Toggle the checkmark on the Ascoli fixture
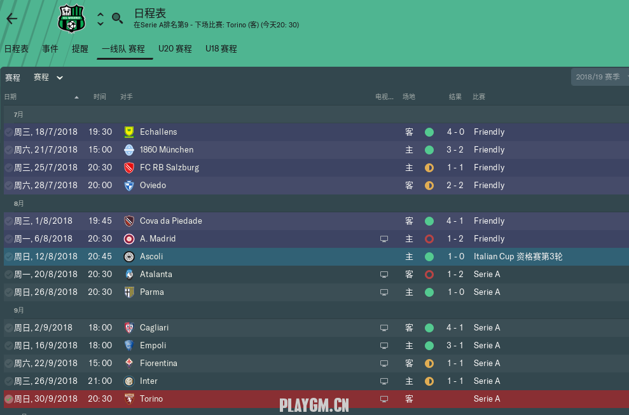Image resolution: width=629 pixels, height=415 pixels. pyautogui.click(x=9, y=257)
